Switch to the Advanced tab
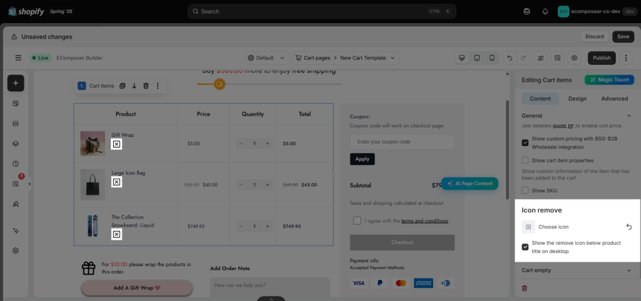Viewport: 641px width, 301px height. [x=615, y=98]
